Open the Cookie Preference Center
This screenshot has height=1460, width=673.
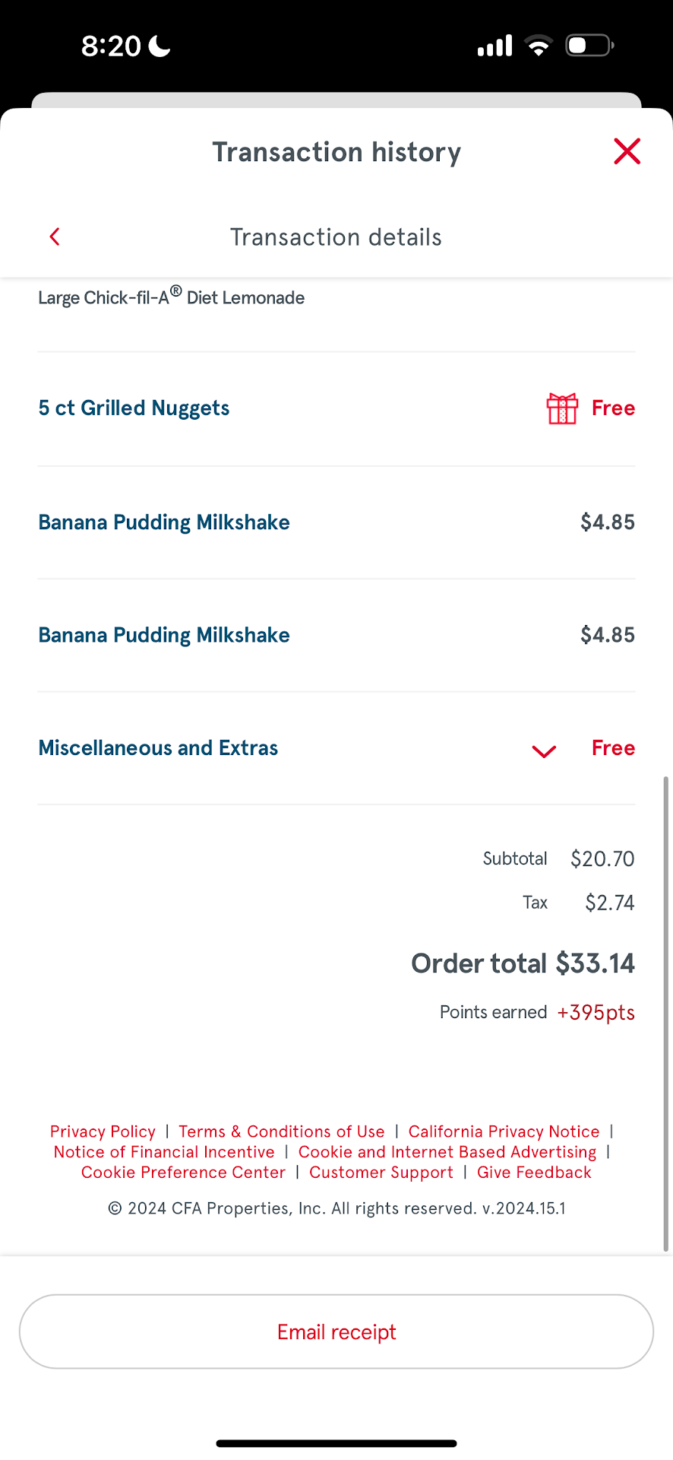pyautogui.click(x=183, y=1173)
